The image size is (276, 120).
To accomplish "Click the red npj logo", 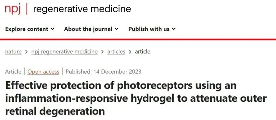I will [13, 9].
